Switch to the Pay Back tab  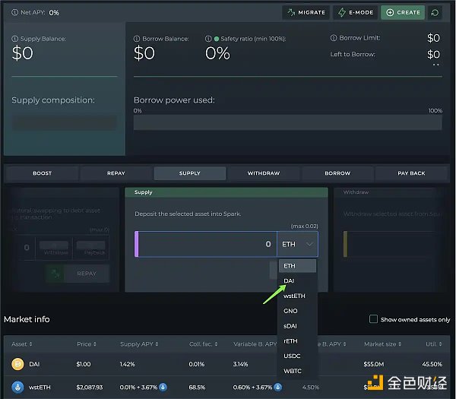click(411, 173)
